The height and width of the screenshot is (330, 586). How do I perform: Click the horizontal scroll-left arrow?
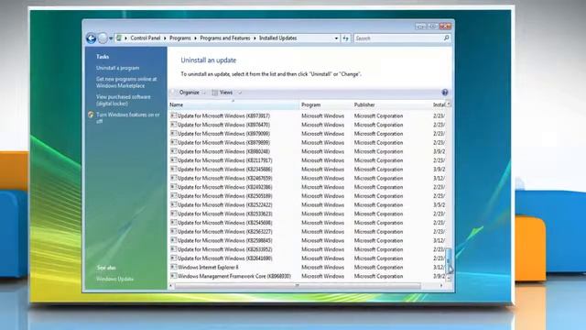[x=171, y=286]
